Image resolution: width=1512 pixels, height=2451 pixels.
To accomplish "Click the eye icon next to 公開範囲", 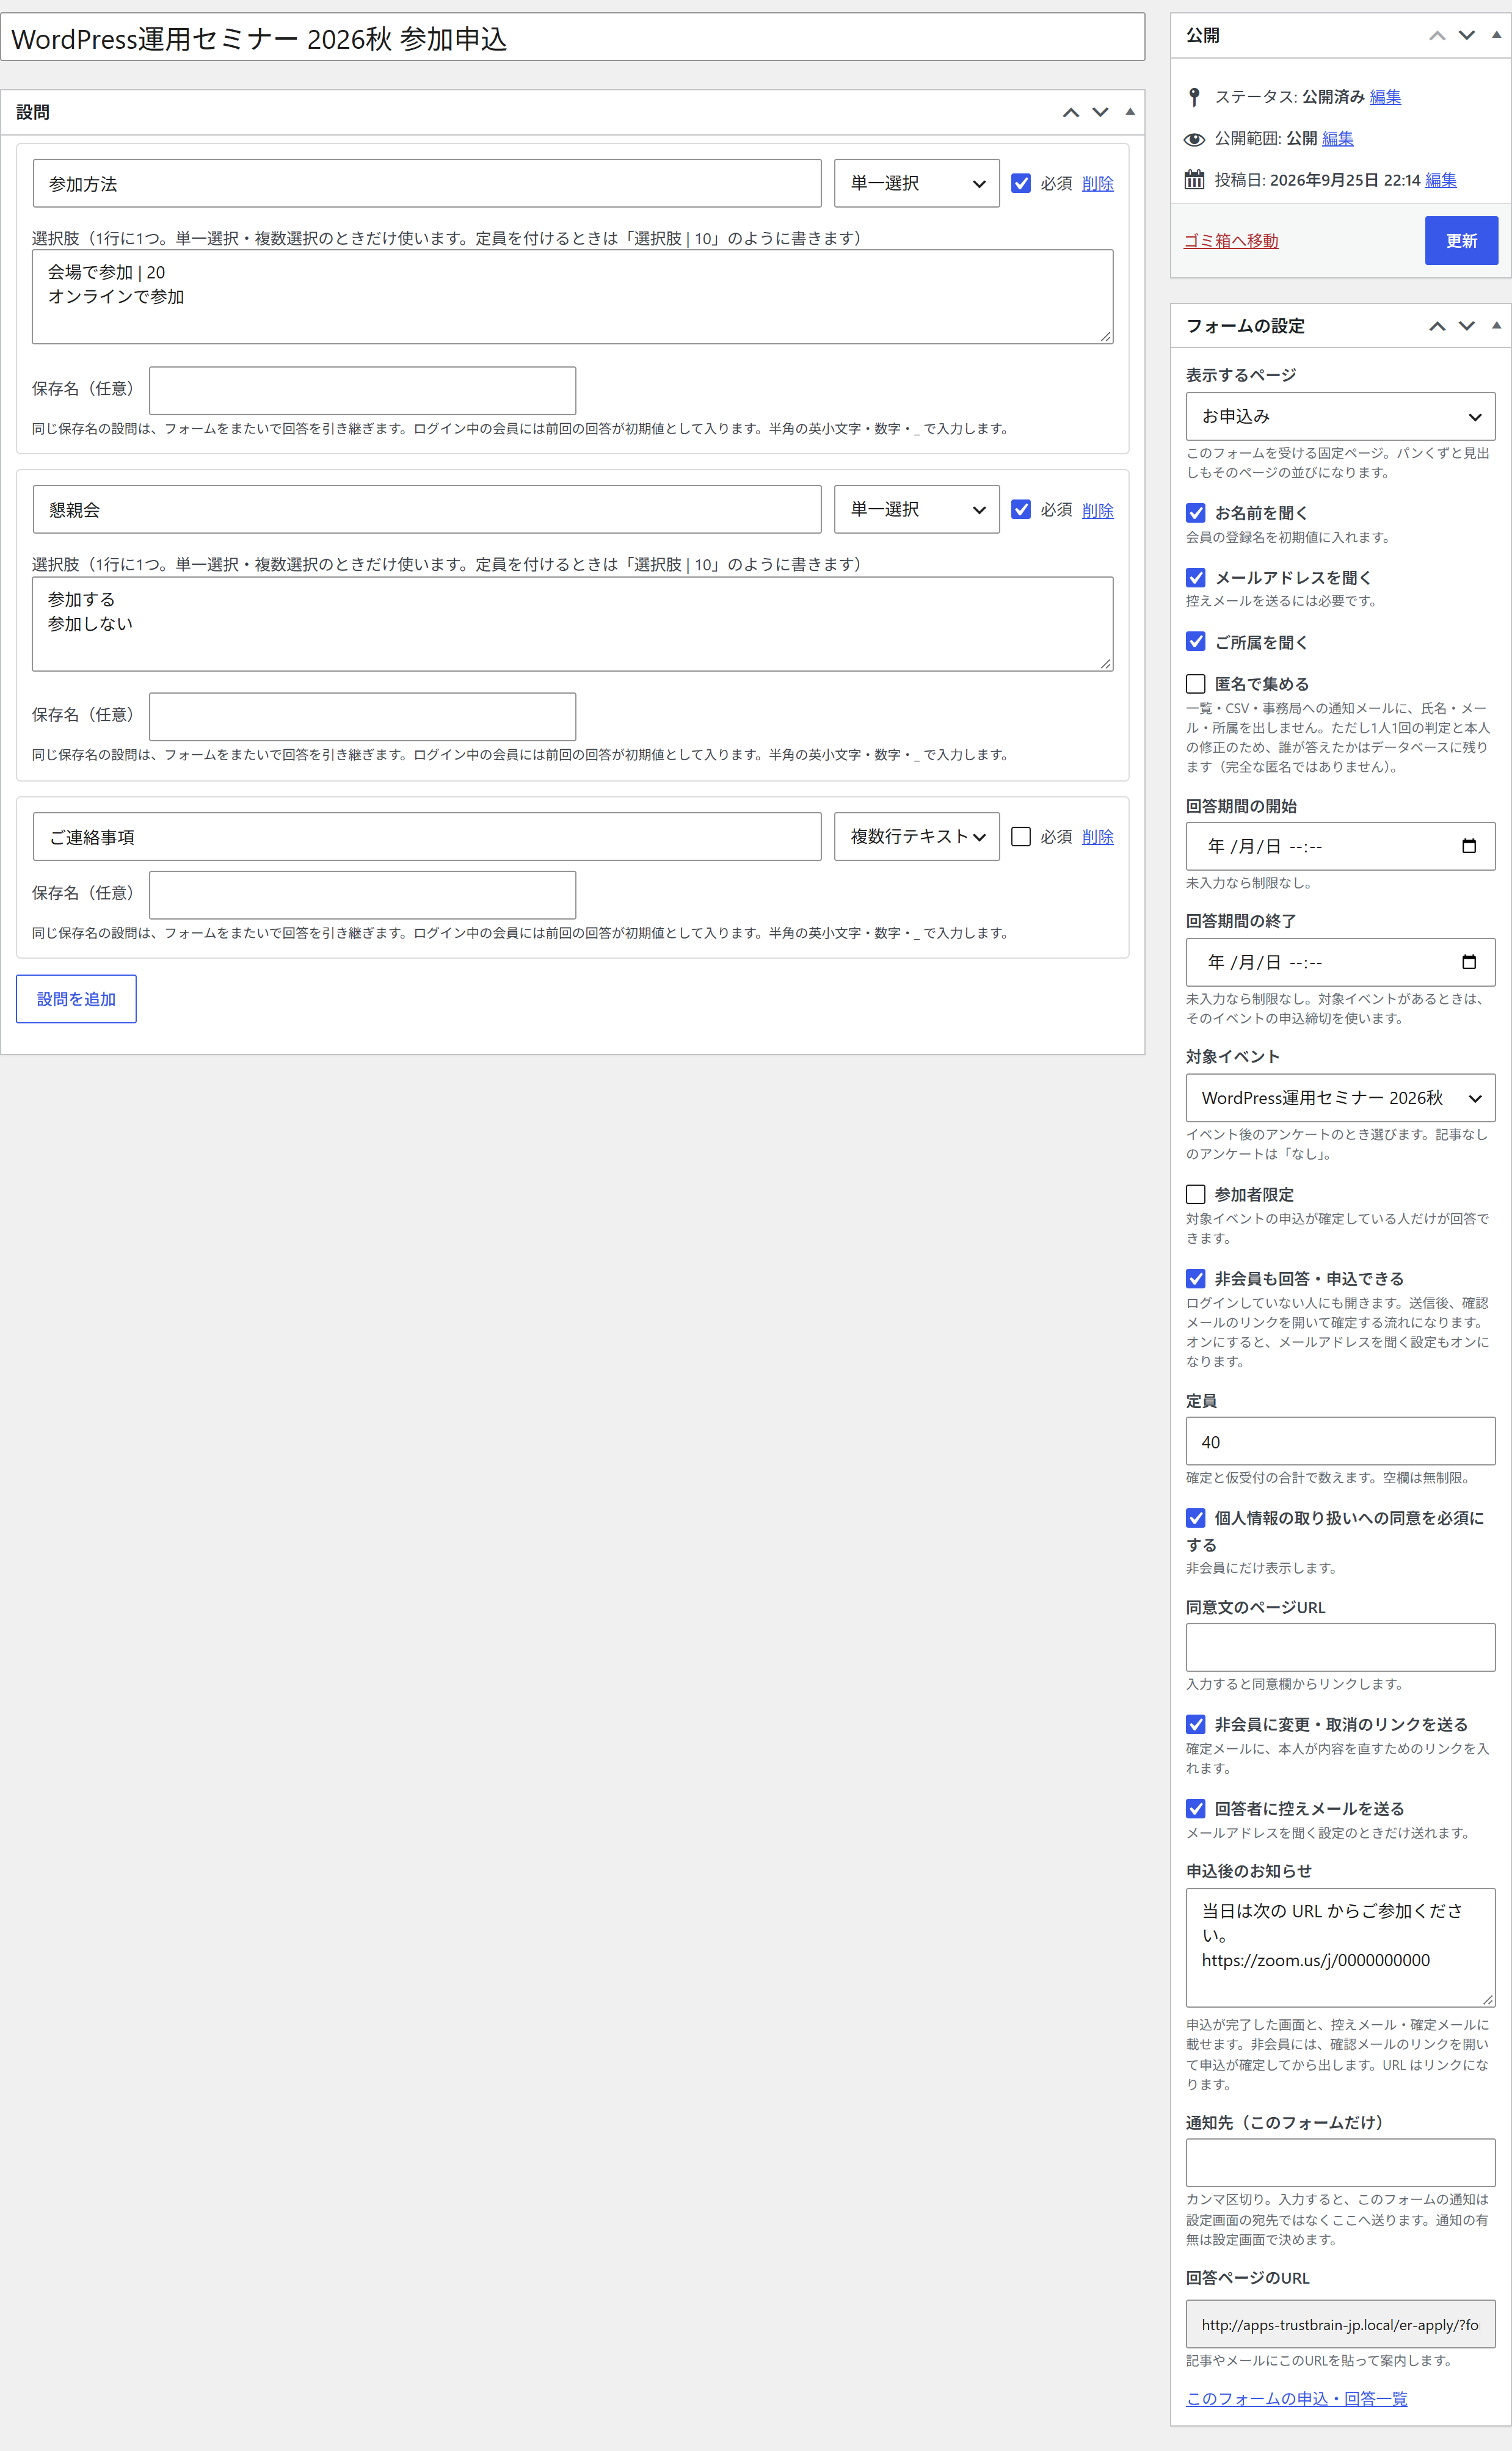I will (1194, 139).
